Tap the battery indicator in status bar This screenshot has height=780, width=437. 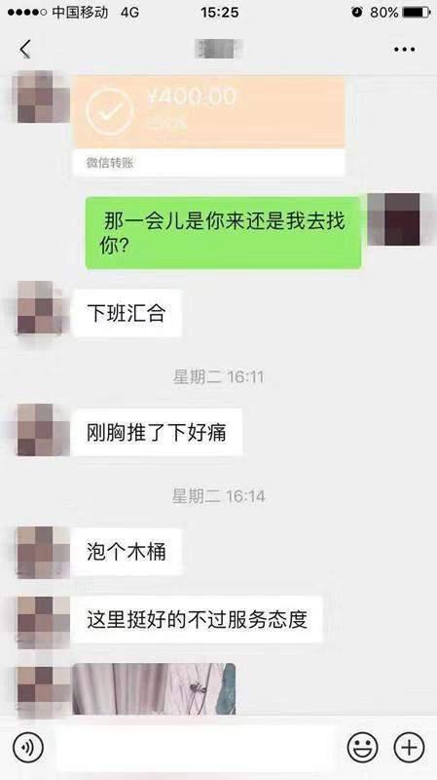[x=417, y=12]
